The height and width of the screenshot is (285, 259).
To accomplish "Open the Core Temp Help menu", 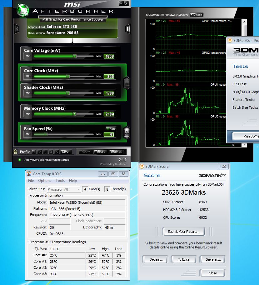I will click(x=73, y=181).
